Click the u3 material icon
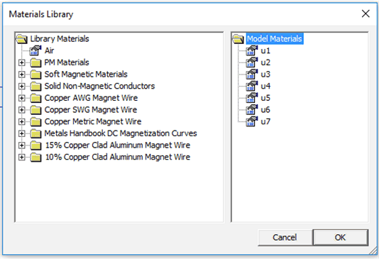This screenshot has width=379, height=259. pyautogui.click(x=252, y=75)
